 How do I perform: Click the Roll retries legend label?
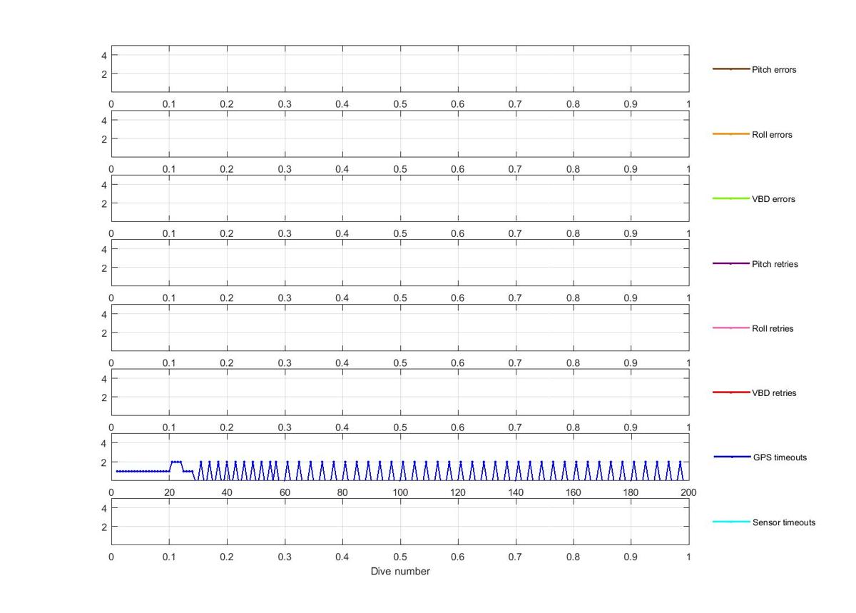tap(773, 329)
